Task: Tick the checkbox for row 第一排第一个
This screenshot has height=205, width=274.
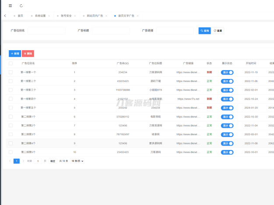Action: pos(11,72)
